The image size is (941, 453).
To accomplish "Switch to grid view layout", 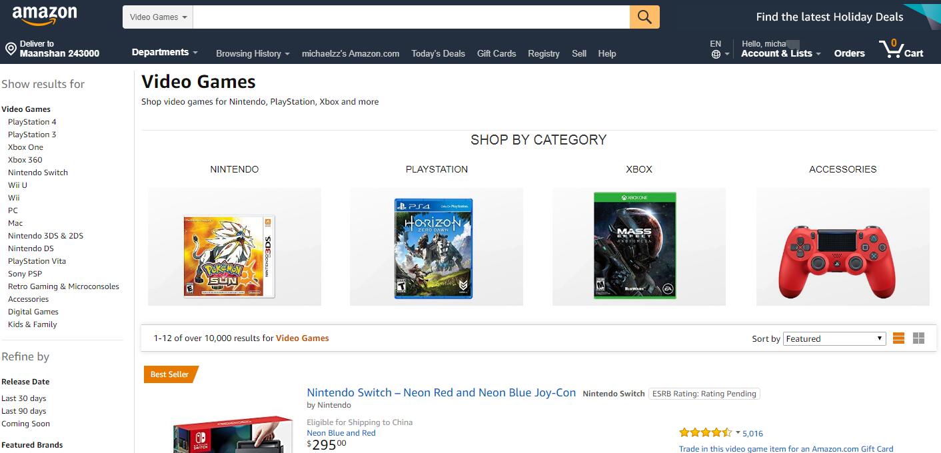I will point(918,338).
